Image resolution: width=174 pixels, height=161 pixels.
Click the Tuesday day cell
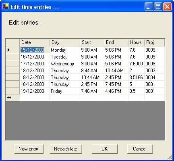tap(65, 57)
